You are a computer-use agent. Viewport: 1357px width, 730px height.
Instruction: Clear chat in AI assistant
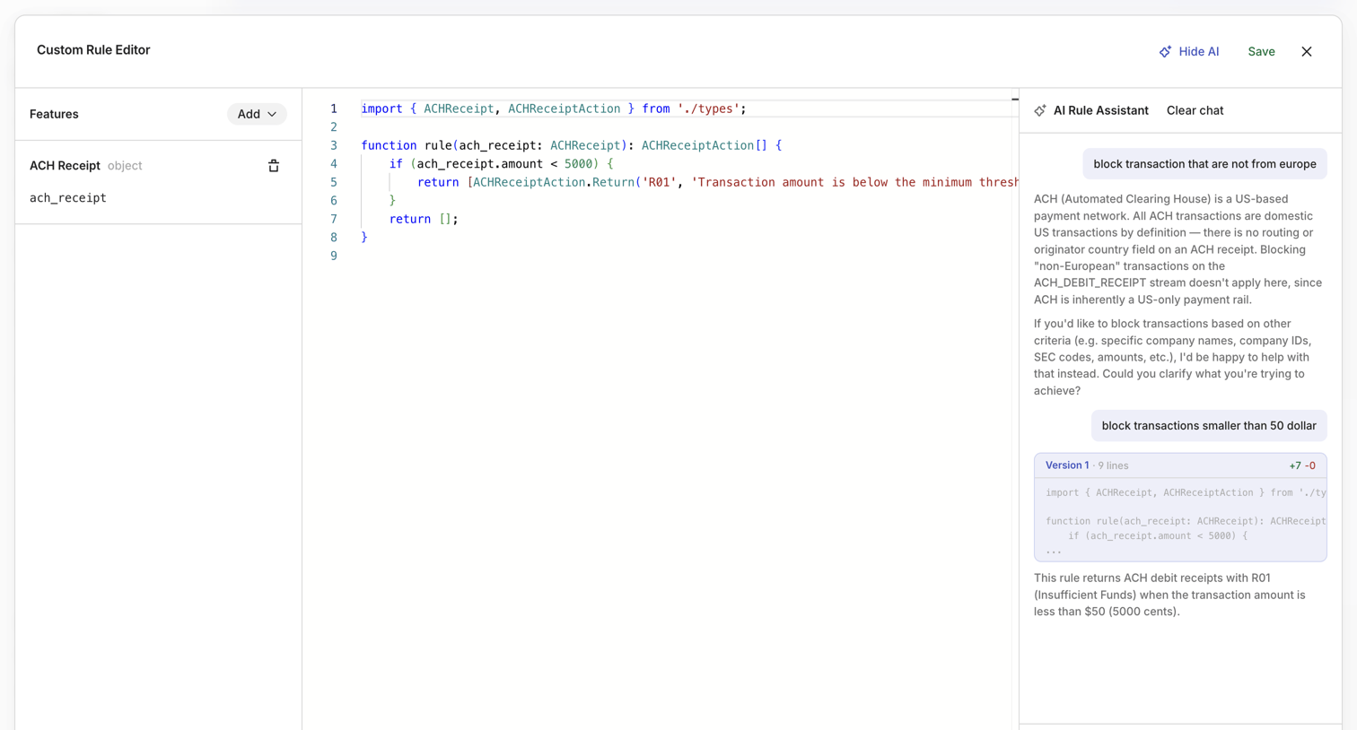tap(1195, 110)
